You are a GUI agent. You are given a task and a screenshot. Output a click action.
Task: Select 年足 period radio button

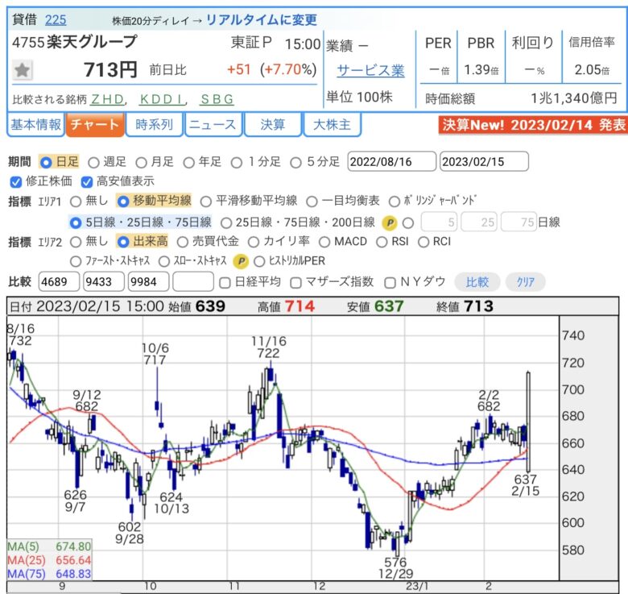coord(188,162)
